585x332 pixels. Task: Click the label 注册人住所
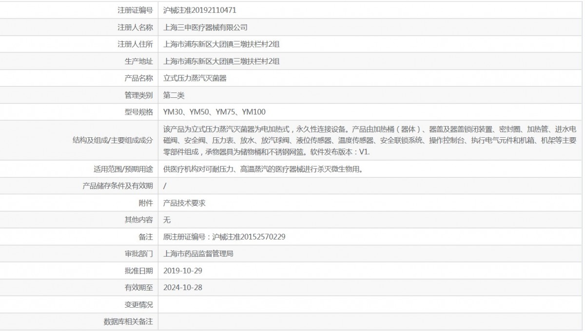pyautogui.click(x=135, y=44)
